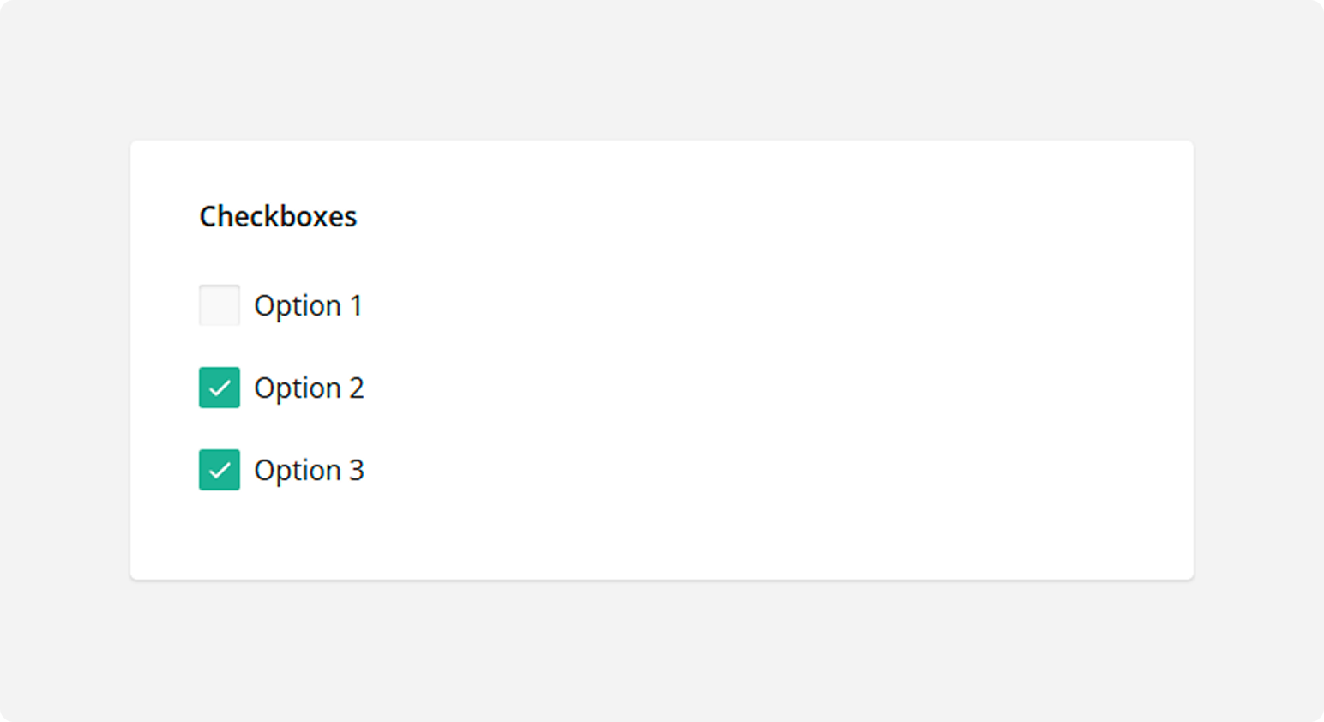The width and height of the screenshot is (1324, 722).
Task: Click the Option 1 label text
Action: coord(309,305)
